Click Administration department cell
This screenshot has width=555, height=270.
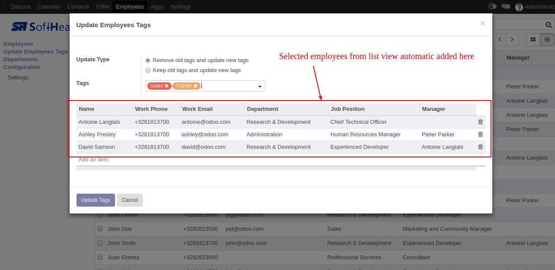[x=287, y=135]
